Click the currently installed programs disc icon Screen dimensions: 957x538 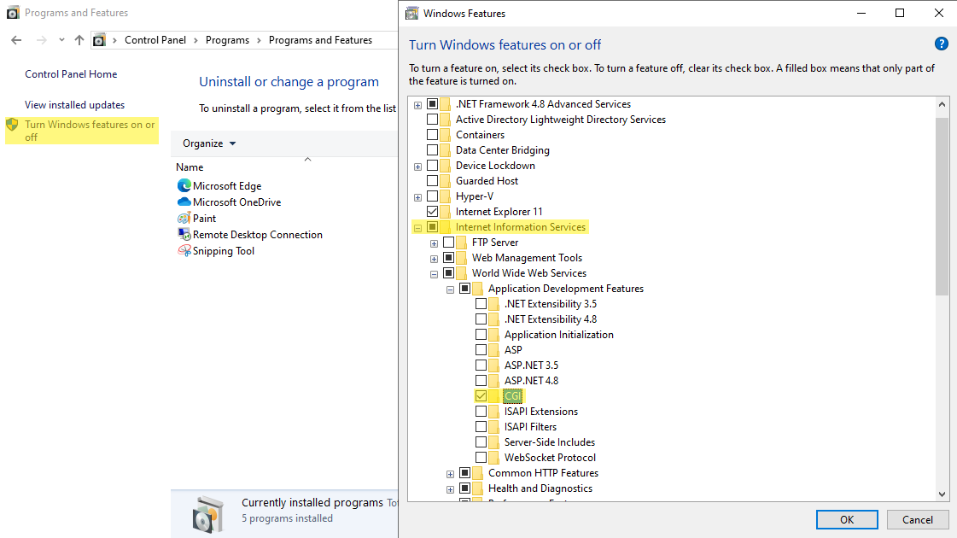(207, 514)
